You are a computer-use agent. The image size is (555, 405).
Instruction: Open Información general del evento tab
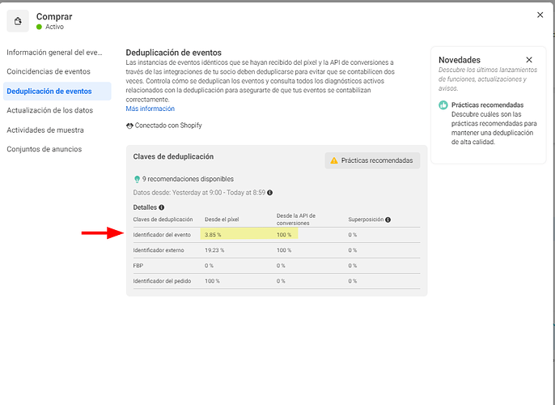pos(54,53)
